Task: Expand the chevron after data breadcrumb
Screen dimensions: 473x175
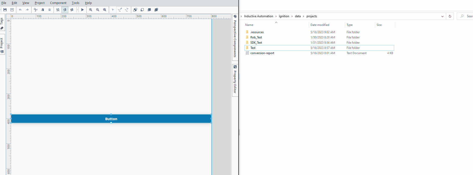Action: click(x=303, y=16)
